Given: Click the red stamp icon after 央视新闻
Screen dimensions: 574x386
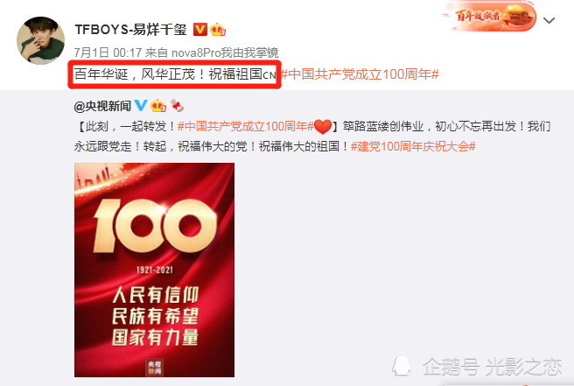Looking at the screenshot, I should tap(177, 106).
